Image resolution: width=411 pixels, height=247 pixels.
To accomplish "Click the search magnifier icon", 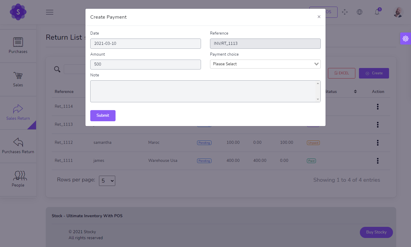I will (x=57, y=69).
